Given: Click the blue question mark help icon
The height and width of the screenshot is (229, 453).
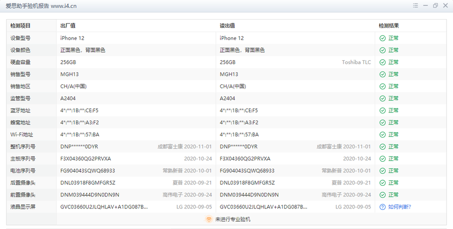Looking at the screenshot, I should (383, 207).
